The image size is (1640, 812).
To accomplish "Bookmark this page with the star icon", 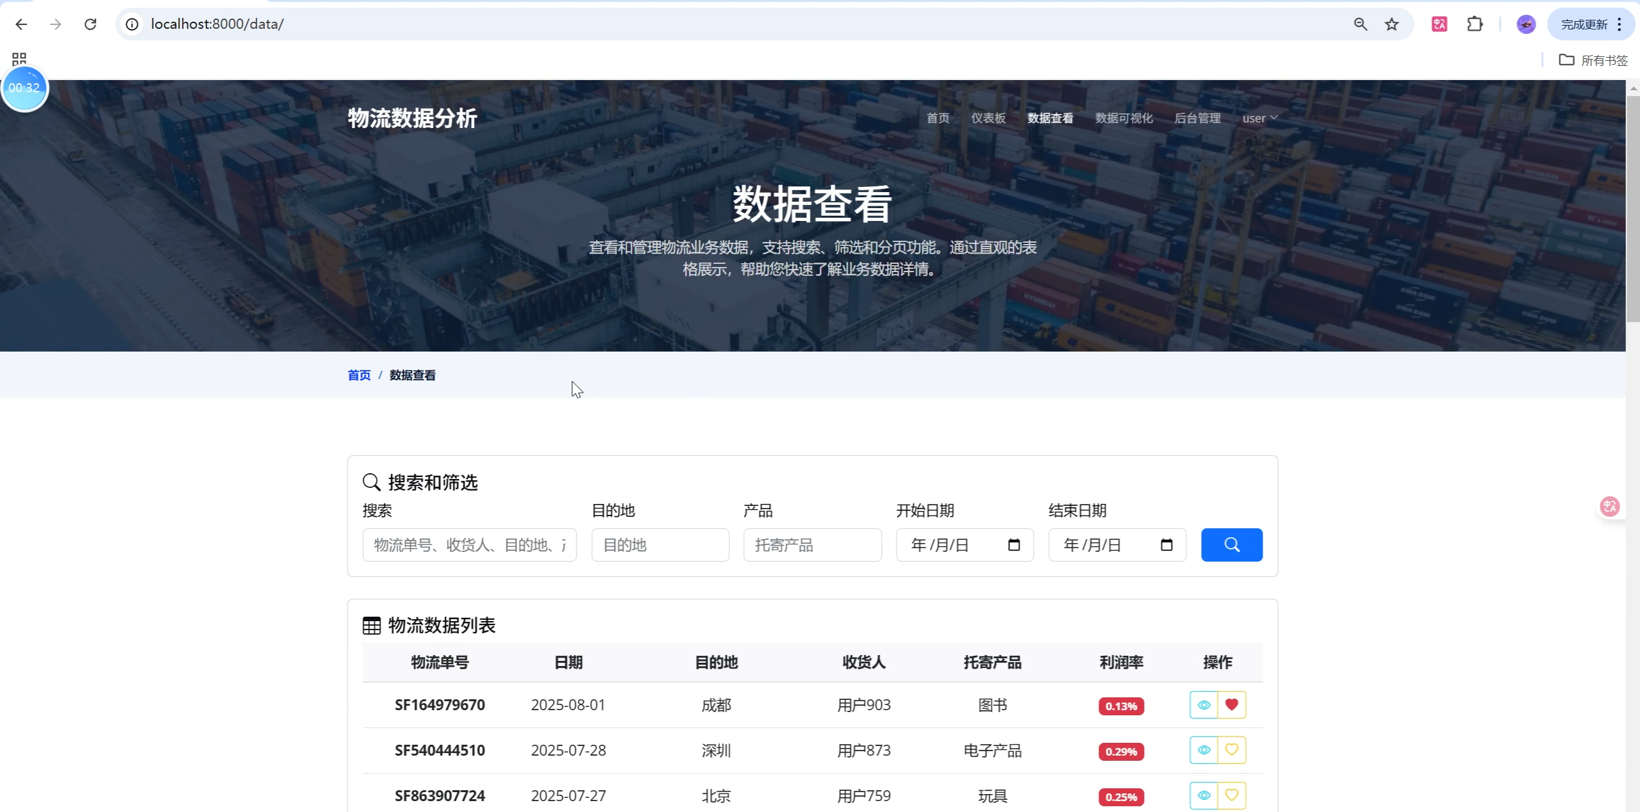I will pos(1391,24).
